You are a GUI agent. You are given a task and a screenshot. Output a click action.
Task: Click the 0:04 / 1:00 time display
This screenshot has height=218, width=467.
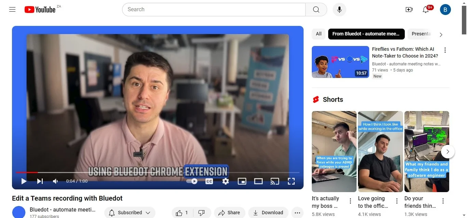tap(77, 181)
